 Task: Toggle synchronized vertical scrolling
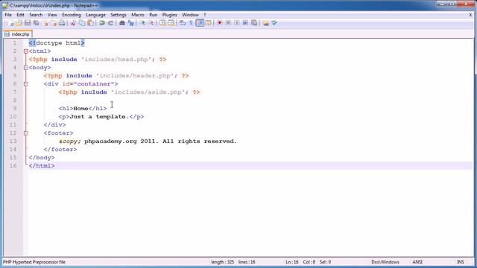click(x=162, y=23)
